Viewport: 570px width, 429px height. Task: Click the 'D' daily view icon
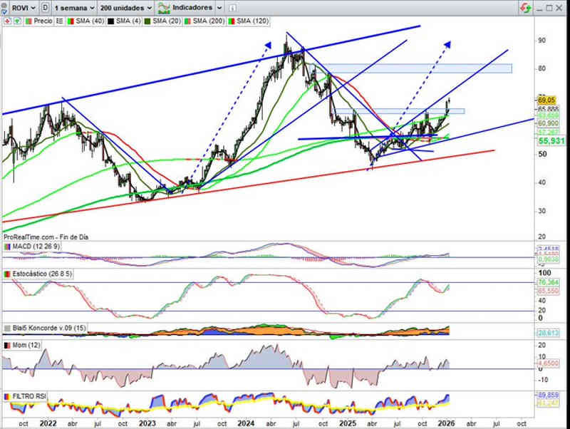tap(46, 8)
